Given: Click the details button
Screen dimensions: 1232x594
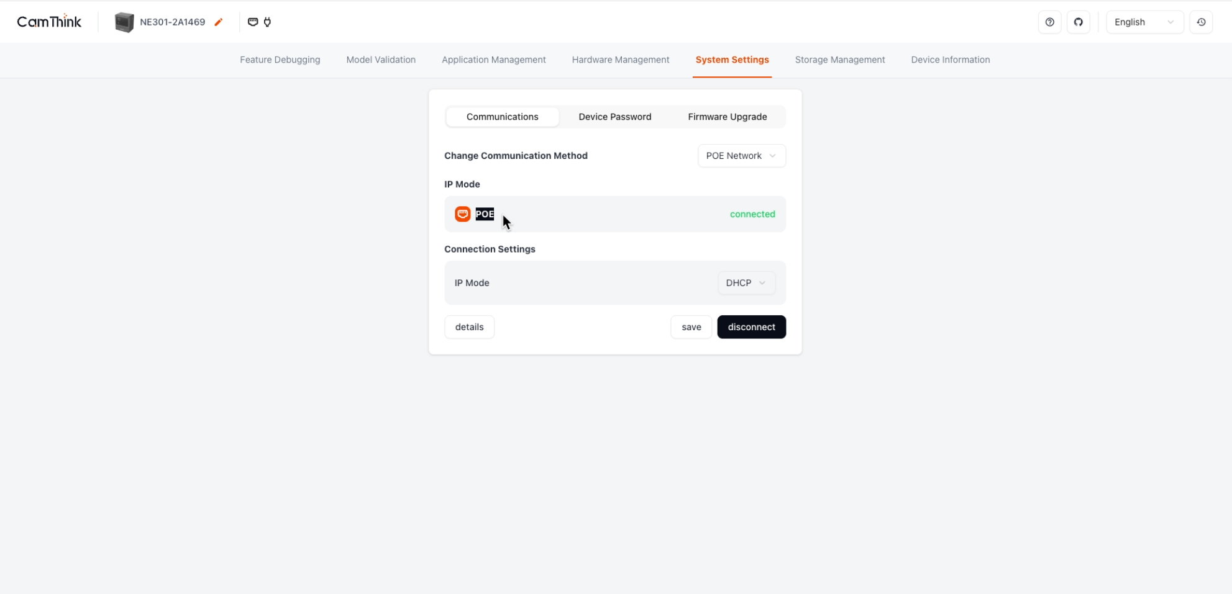Looking at the screenshot, I should pos(469,327).
